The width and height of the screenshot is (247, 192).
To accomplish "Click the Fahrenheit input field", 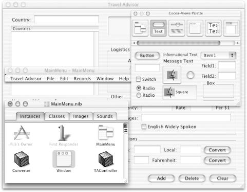I will [x=191, y=160].
